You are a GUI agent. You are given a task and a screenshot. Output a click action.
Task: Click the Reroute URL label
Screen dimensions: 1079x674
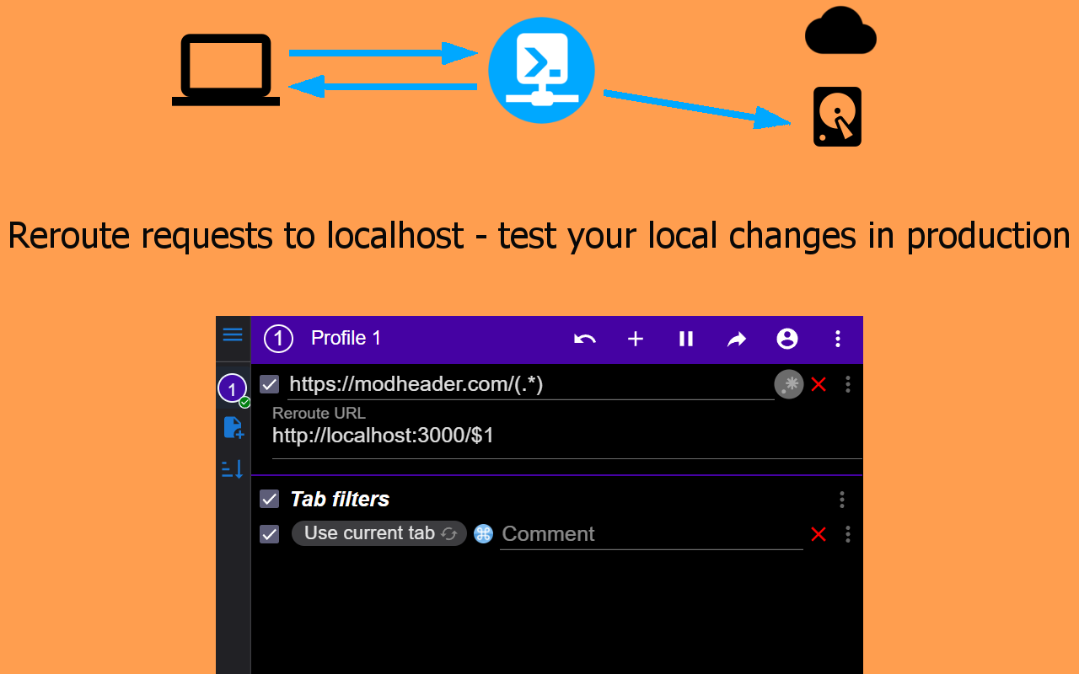click(x=319, y=413)
